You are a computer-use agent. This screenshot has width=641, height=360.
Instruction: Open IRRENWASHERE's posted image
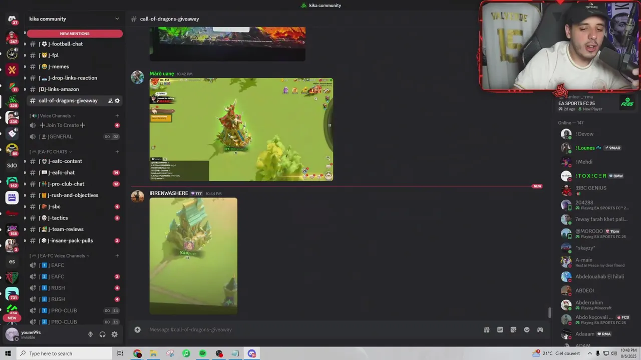click(193, 256)
